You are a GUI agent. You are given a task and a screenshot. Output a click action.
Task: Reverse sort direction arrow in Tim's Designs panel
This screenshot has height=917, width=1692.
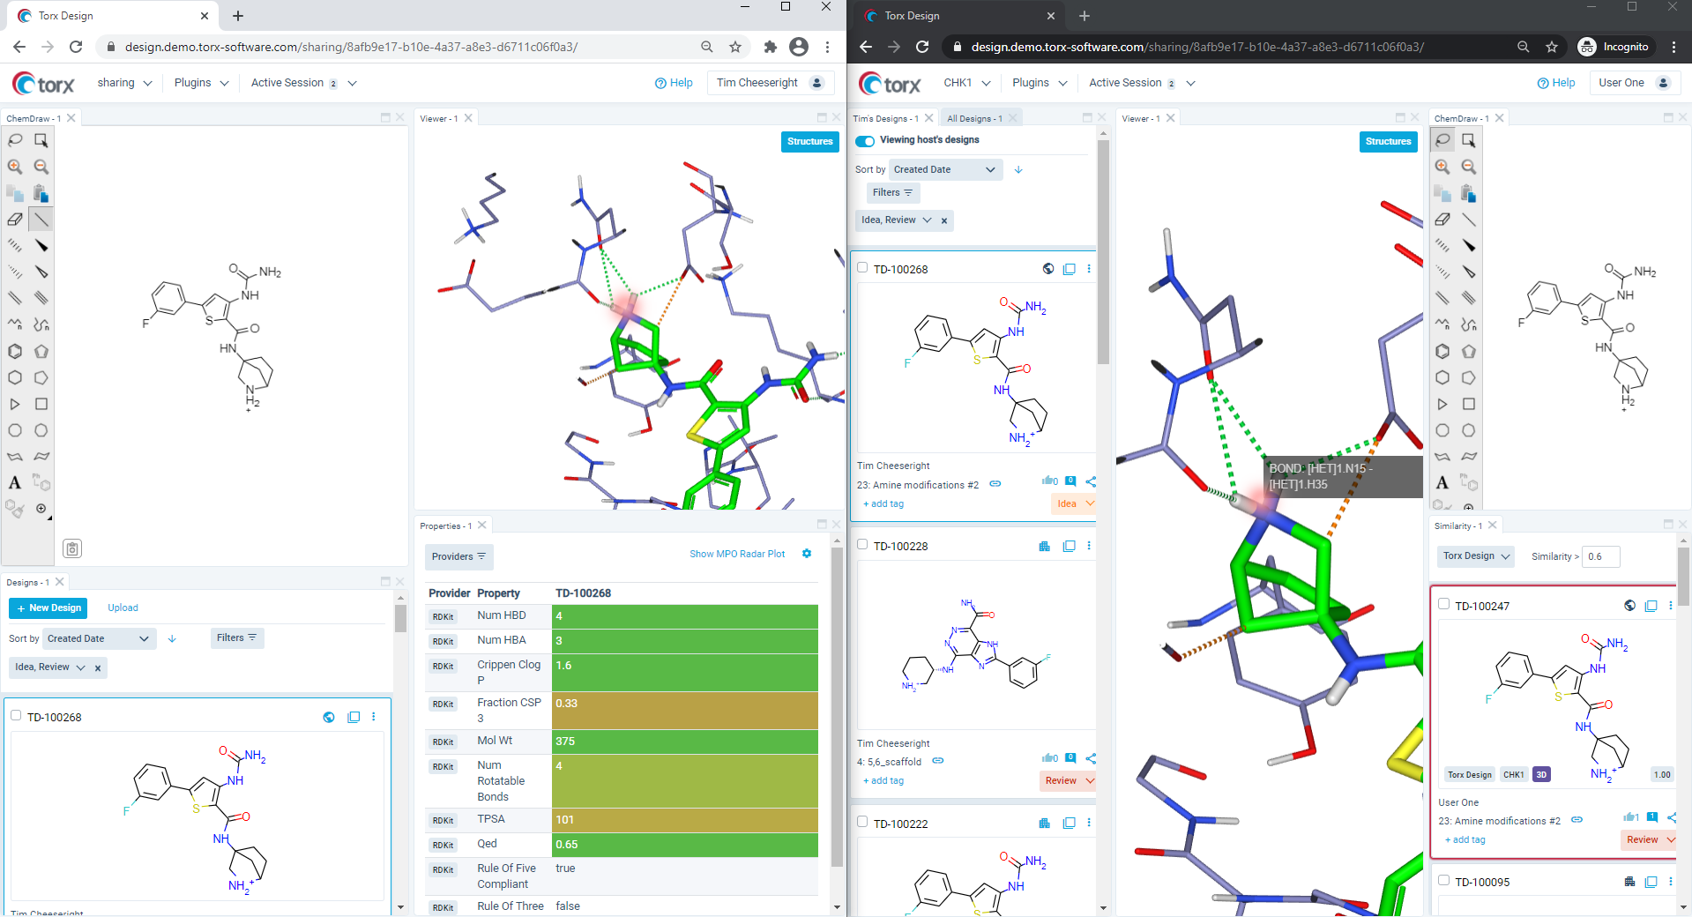coord(1018,169)
